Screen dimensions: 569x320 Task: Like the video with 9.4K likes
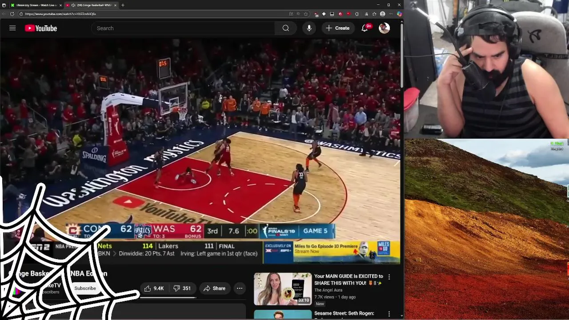click(154, 288)
